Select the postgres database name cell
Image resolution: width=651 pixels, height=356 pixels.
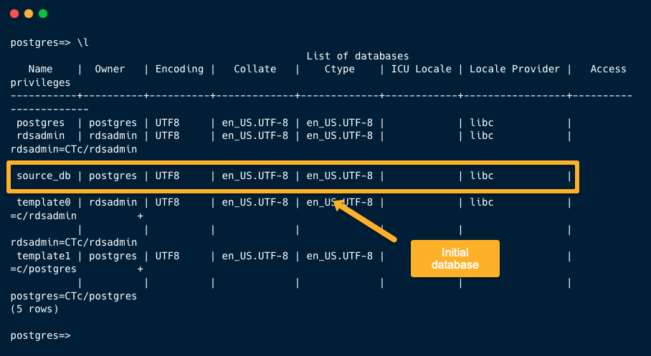click(x=40, y=122)
